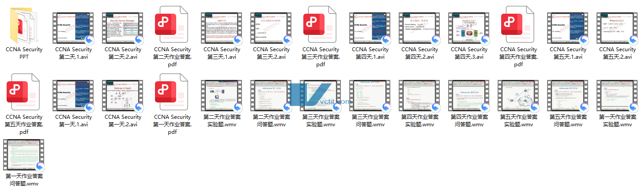Select CCNA Security 第五天.2.avi video icon
The height and width of the screenshot is (189, 642).
(x=618, y=28)
